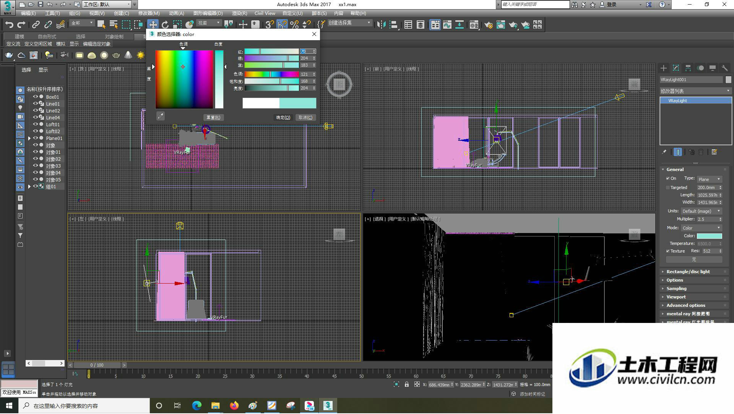This screenshot has height=414, width=734.
Task: Expand the Sampling rollout
Action: click(694, 288)
